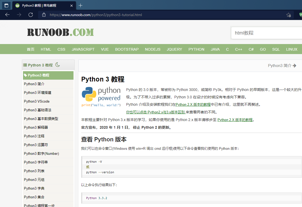Screen dimensions: 302x207
Task: Open PYTHON in the nav bar
Action: click(196, 49)
